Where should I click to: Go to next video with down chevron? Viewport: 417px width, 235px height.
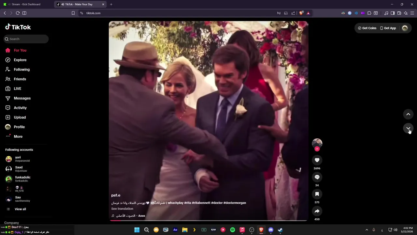click(408, 128)
